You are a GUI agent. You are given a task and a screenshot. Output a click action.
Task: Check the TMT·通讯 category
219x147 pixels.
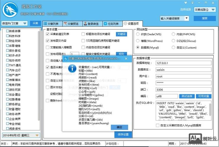point(7,65)
